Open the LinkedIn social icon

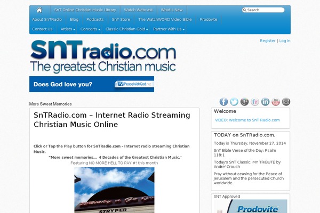pyautogui.click(x=265, y=102)
